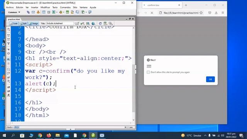Open Code Navigator icon in coding toolbar
247x139 pixels.
[8, 29]
